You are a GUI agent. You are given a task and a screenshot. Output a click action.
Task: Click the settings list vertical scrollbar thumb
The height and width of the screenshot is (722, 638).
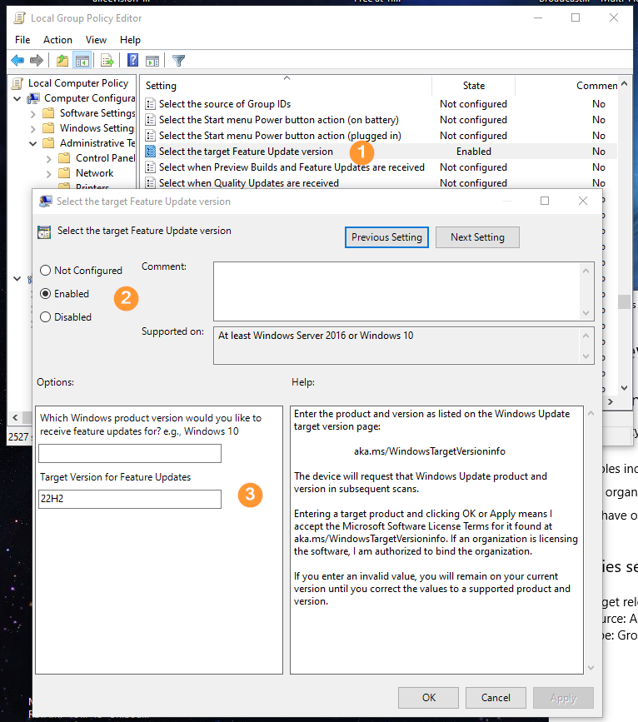pyautogui.click(x=624, y=301)
